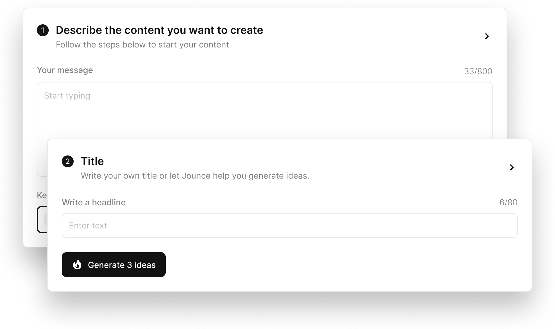The image size is (555, 329).
Task: Click the "Your message" field label
Action: click(x=65, y=70)
